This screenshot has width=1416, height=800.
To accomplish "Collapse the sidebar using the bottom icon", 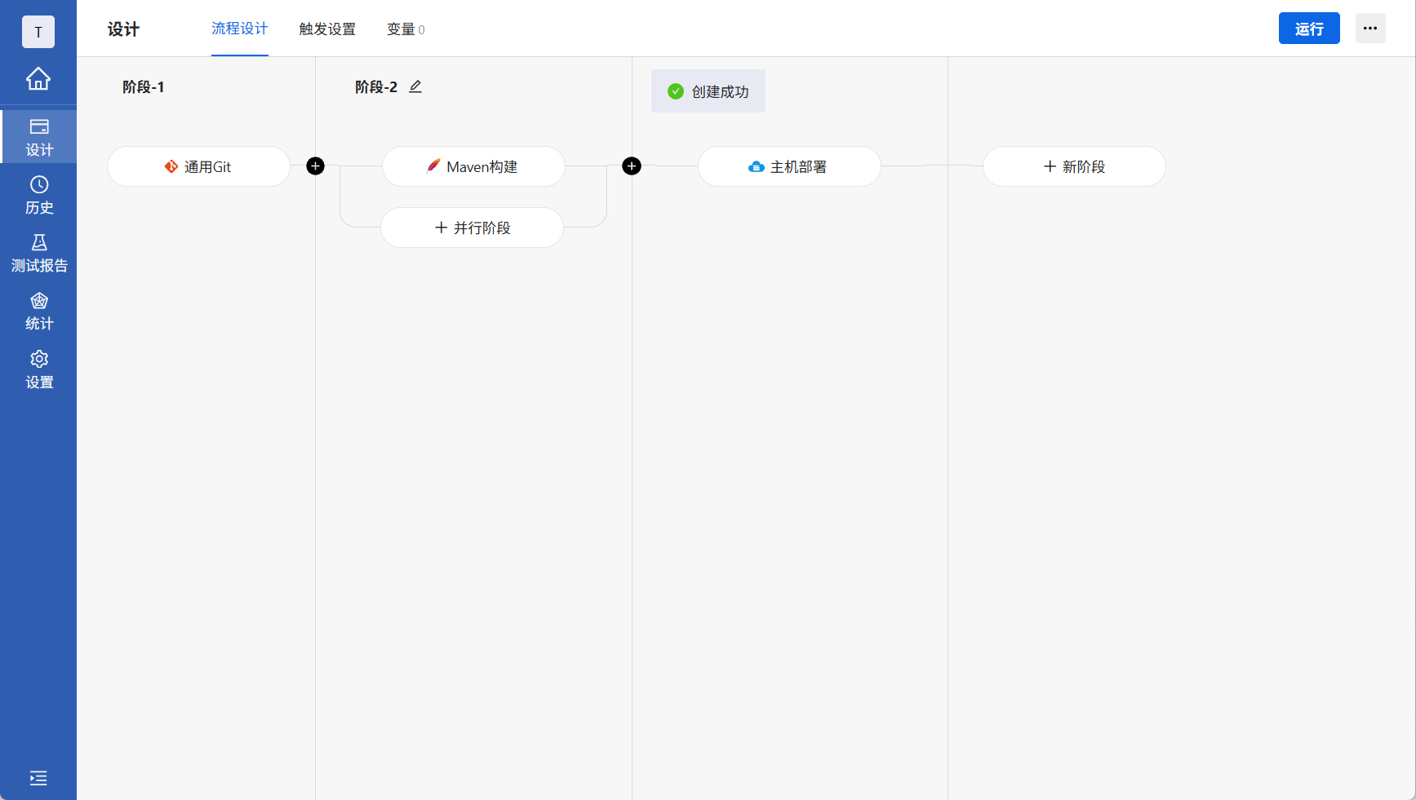I will pos(38,779).
